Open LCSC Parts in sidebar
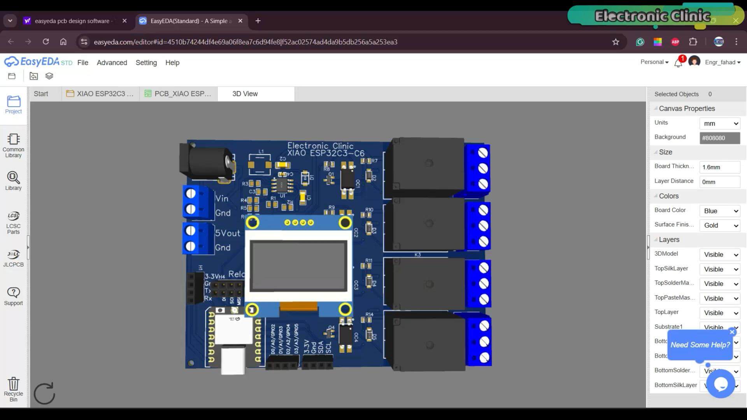 14,223
